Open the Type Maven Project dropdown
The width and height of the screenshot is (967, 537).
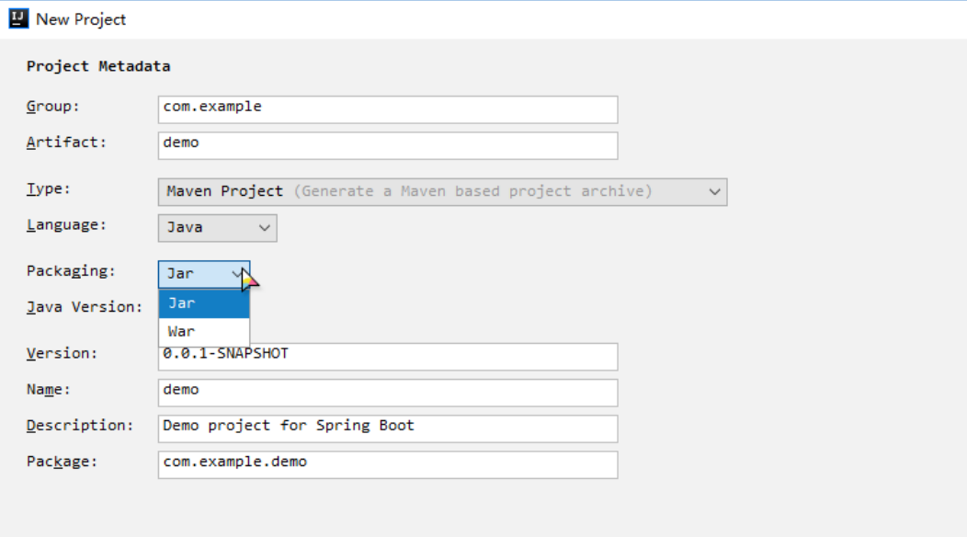pos(442,191)
